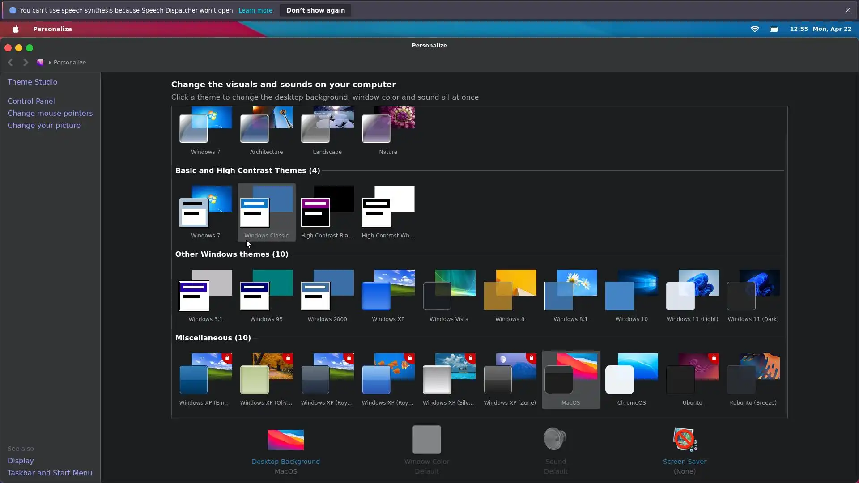The height and width of the screenshot is (483, 859).
Task: Open the Theme Studio link
Action: (x=32, y=82)
